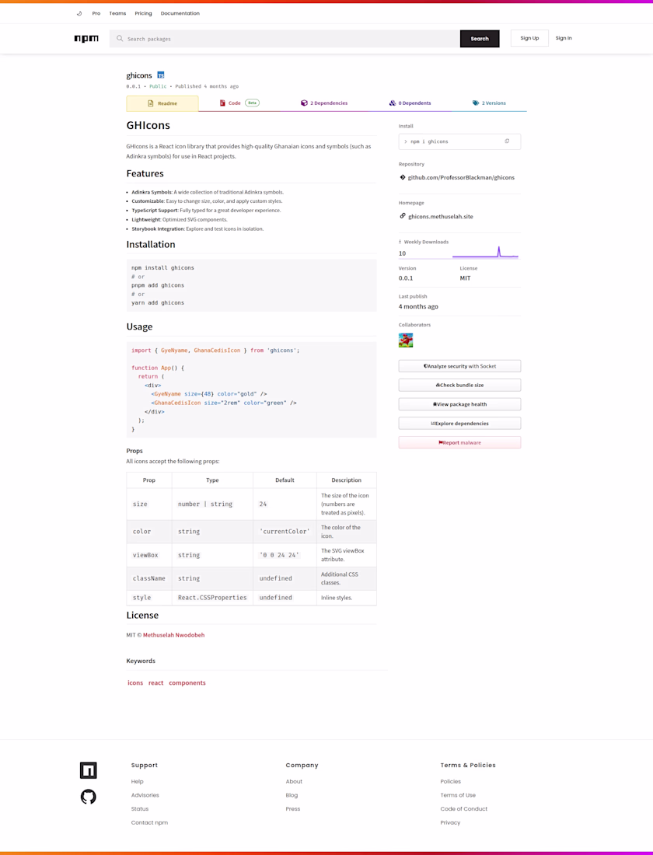The width and height of the screenshot is (653, 855).
Task: Open the 0 Dependents tab
Action: [x=410, y=103]
